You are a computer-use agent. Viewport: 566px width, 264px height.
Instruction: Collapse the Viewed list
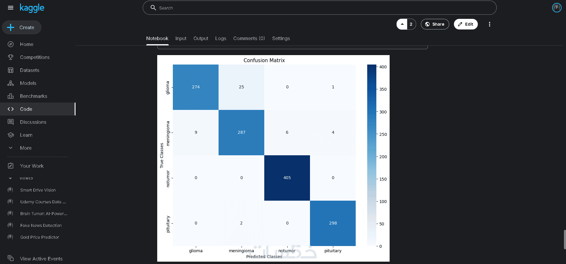tap(11, 178)
